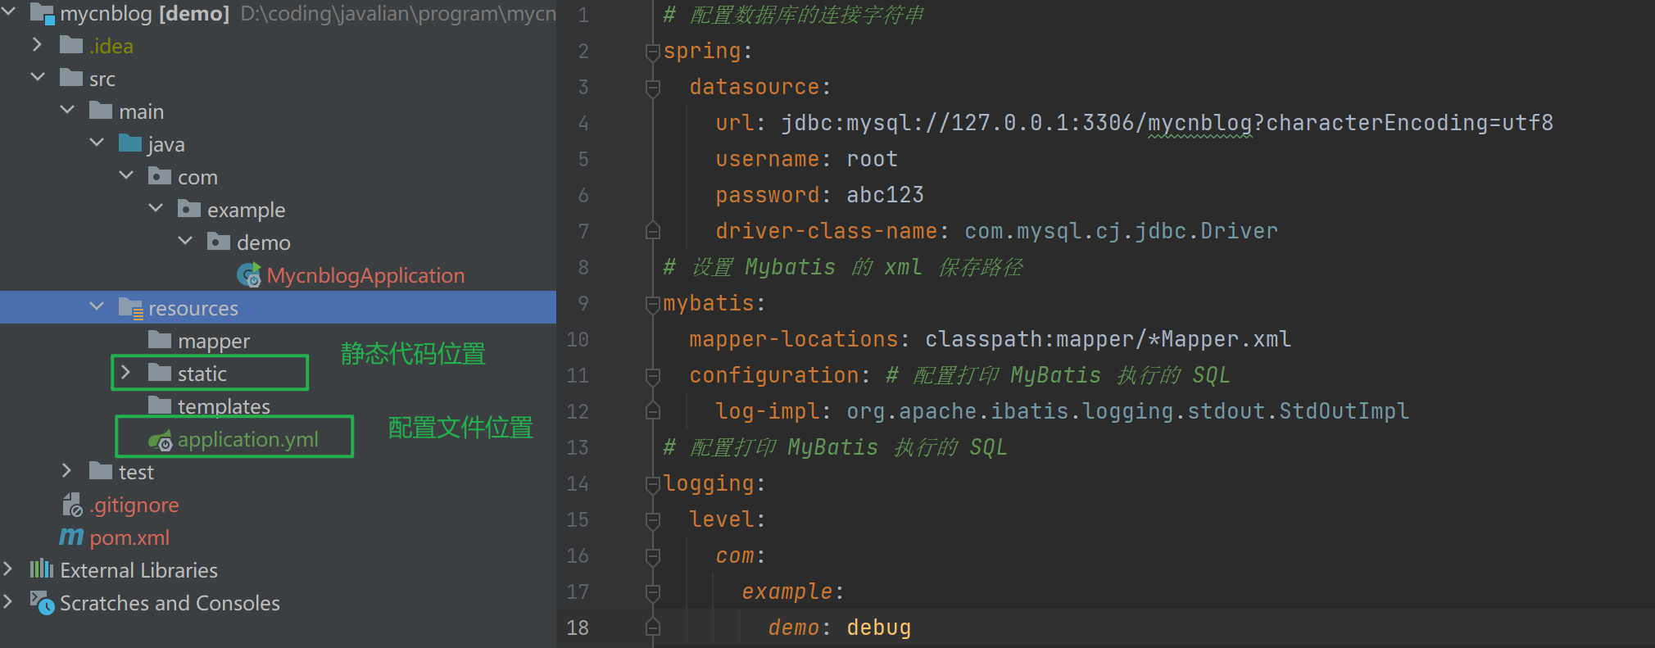The width and height of the screenshot is (1655, 648).
Task: Click the resources root folder icon
Action: click(x=131, y=308)
